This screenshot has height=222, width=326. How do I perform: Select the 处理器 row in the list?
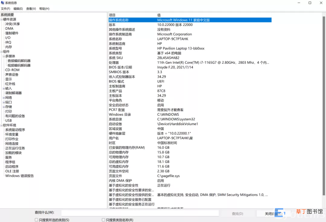tap(190, 63)
